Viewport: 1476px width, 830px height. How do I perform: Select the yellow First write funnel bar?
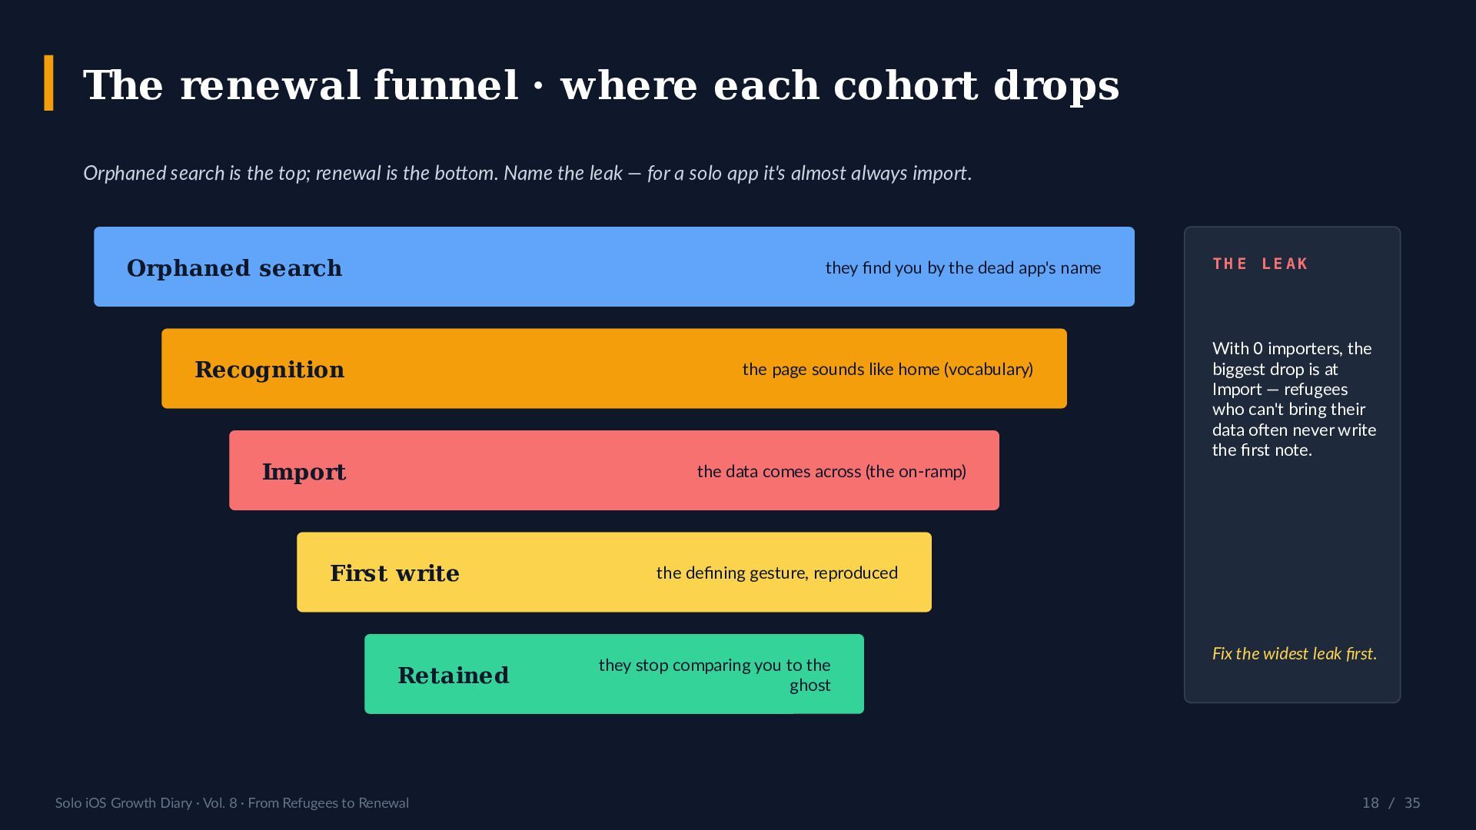coord(614,573)
